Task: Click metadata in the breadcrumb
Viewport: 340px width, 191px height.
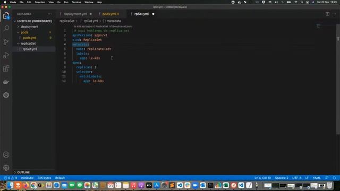Action: tap(114, 21)
